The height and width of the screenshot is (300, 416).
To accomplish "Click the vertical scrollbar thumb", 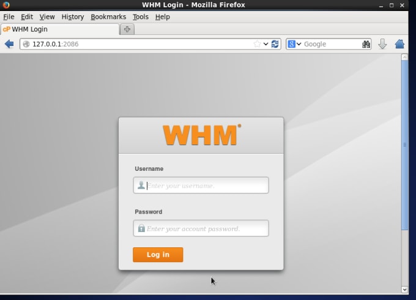I will (x=404, y=145).
